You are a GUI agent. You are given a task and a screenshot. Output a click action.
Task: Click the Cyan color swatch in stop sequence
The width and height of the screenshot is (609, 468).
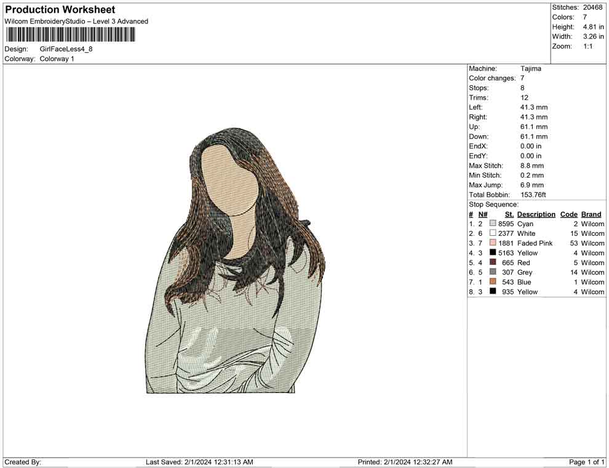tap(493, 224)
